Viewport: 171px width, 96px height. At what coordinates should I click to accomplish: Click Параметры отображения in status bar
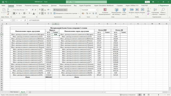127,95
